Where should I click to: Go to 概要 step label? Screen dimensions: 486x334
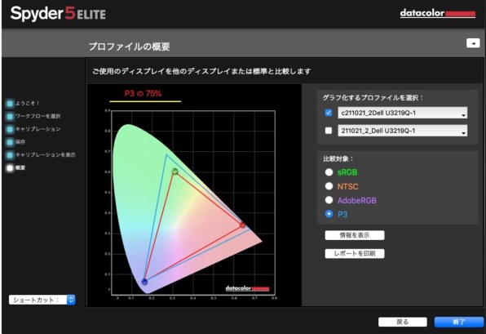pos(20,168)
